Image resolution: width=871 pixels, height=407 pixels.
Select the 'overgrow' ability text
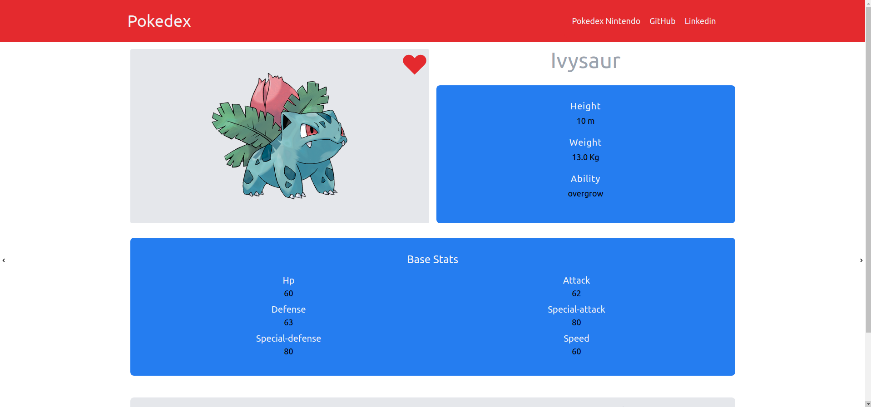click(585, 194)
